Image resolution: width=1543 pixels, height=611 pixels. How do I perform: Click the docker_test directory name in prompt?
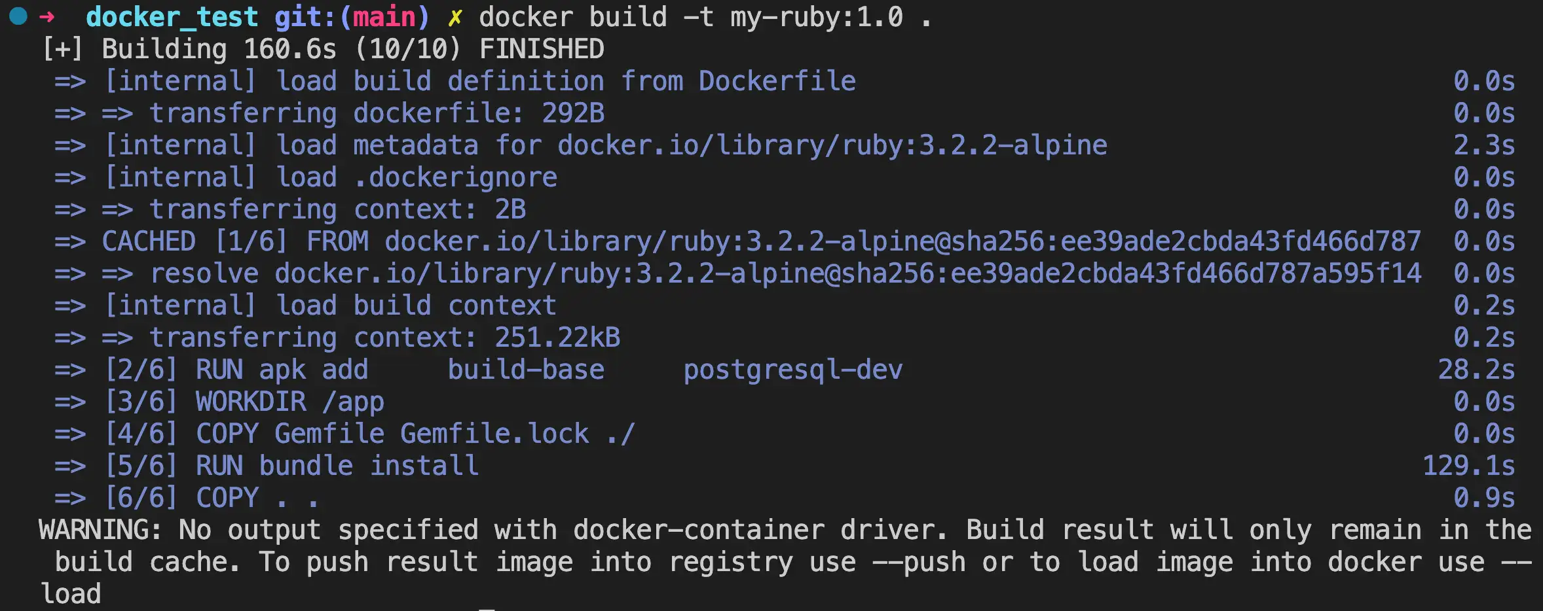172,17
